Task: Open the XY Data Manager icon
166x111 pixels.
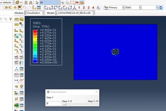Action: point(22,75)
